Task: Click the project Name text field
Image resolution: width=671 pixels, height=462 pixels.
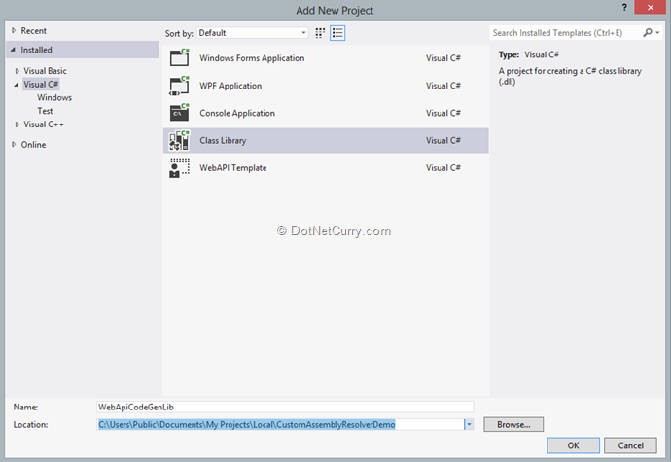Action: [284, 407]
